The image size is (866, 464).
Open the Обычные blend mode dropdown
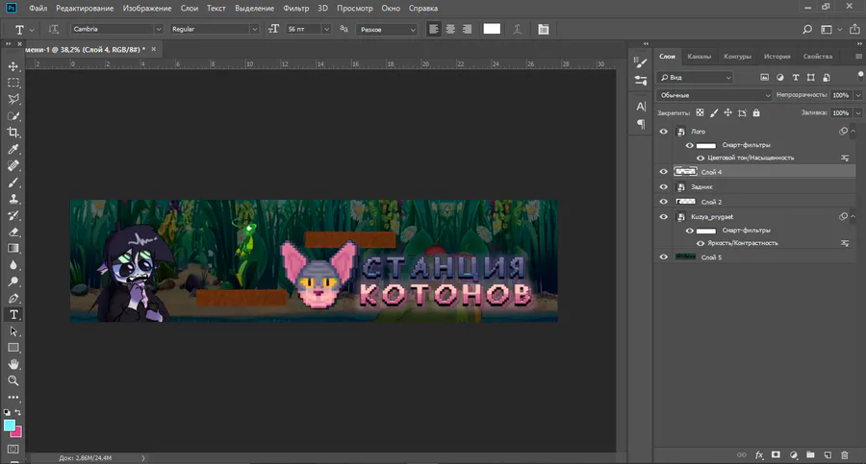click(715, 96)
